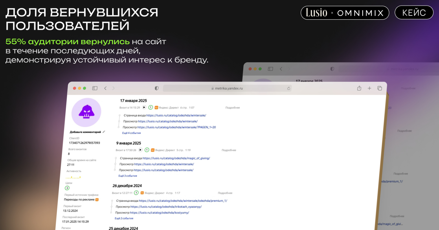
Task: Toggle the sidebar in the background Safari window
Action: (x=271, y=69)
